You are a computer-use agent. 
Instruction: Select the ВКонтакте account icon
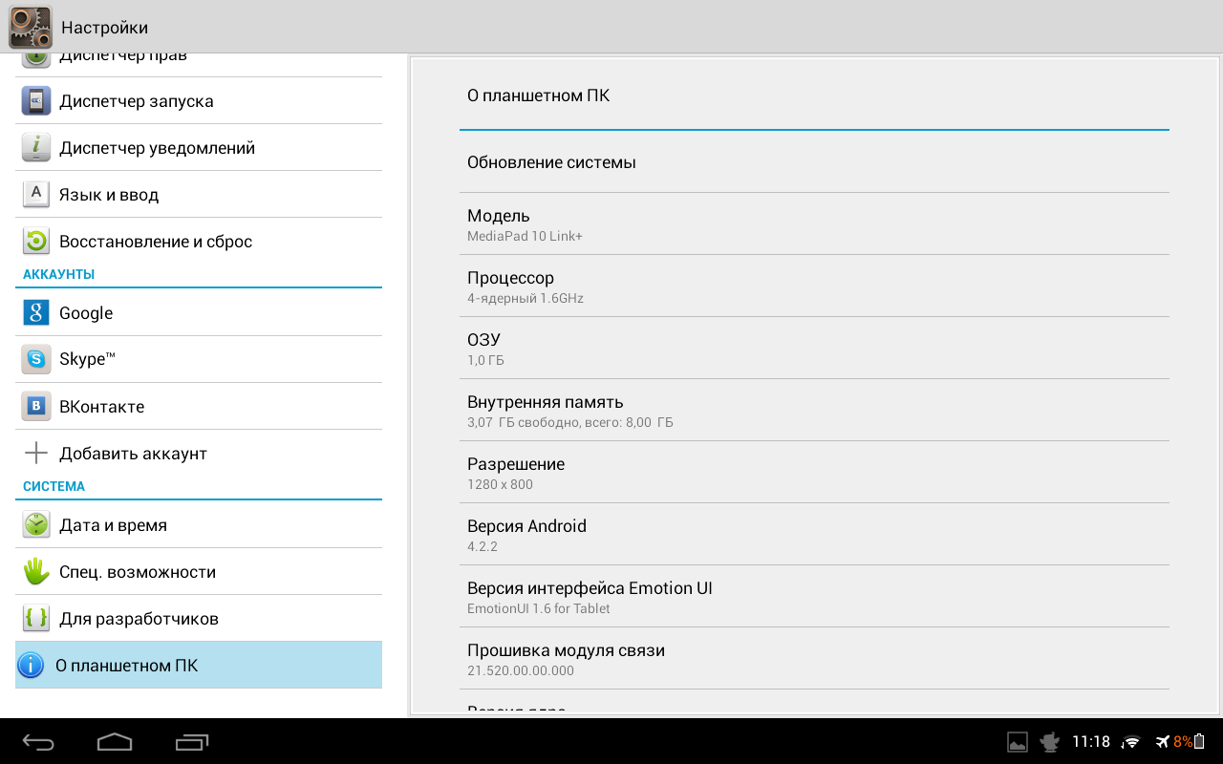(36, 406)
